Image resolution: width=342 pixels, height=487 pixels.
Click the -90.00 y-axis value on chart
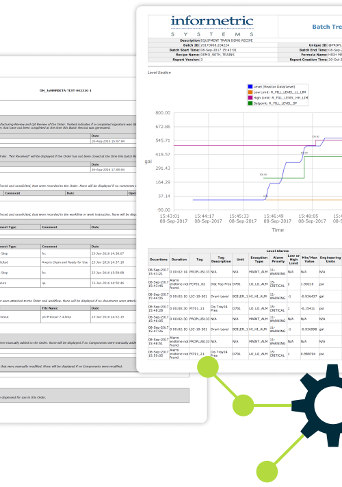tap(163, 210)
